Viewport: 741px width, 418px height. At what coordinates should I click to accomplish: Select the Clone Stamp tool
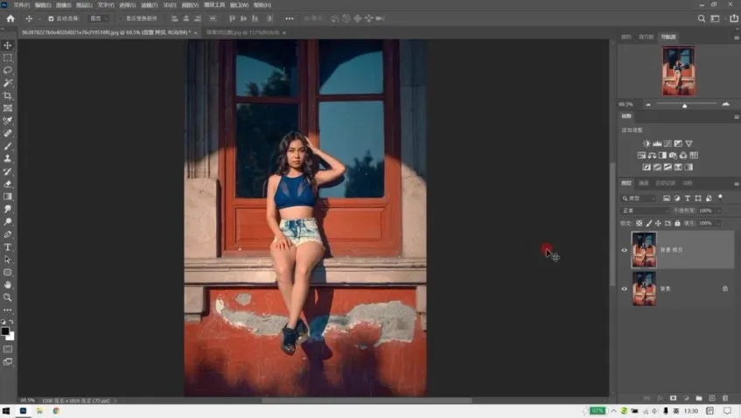point(8,159)
